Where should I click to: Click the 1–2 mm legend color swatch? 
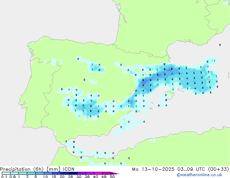(x=23, y=173)
